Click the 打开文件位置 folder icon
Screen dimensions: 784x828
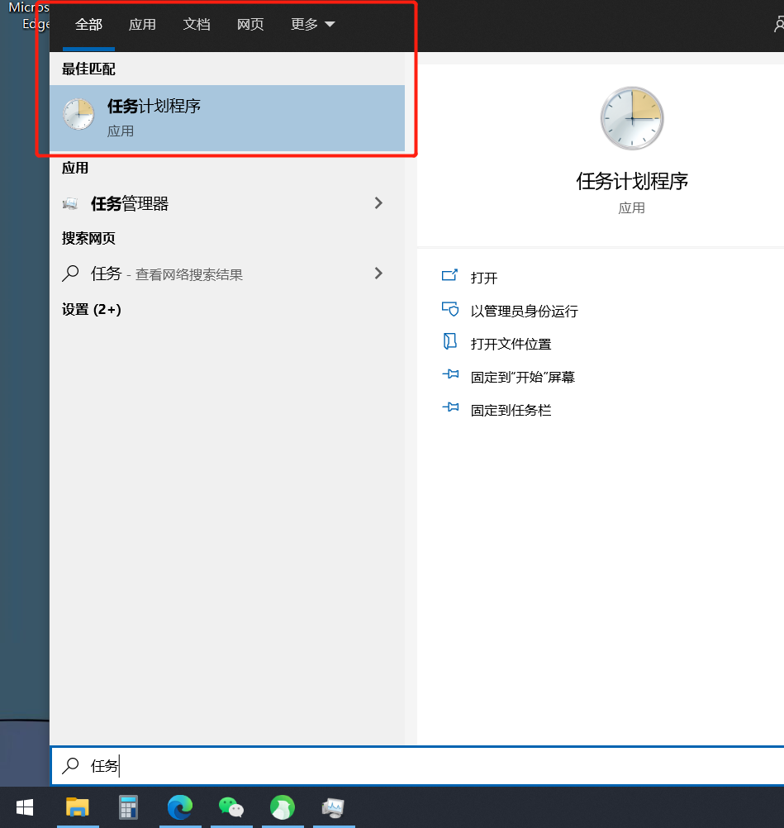(450, 343)
